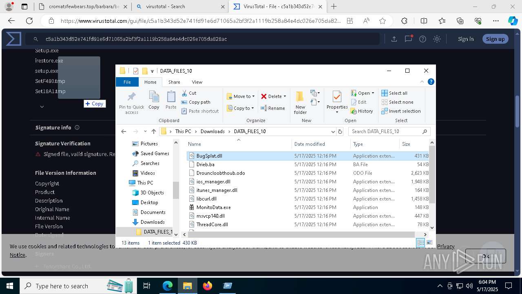Switch to the Share ribbon tab
This screenshot has height=294, width=522.
[174, 82]
